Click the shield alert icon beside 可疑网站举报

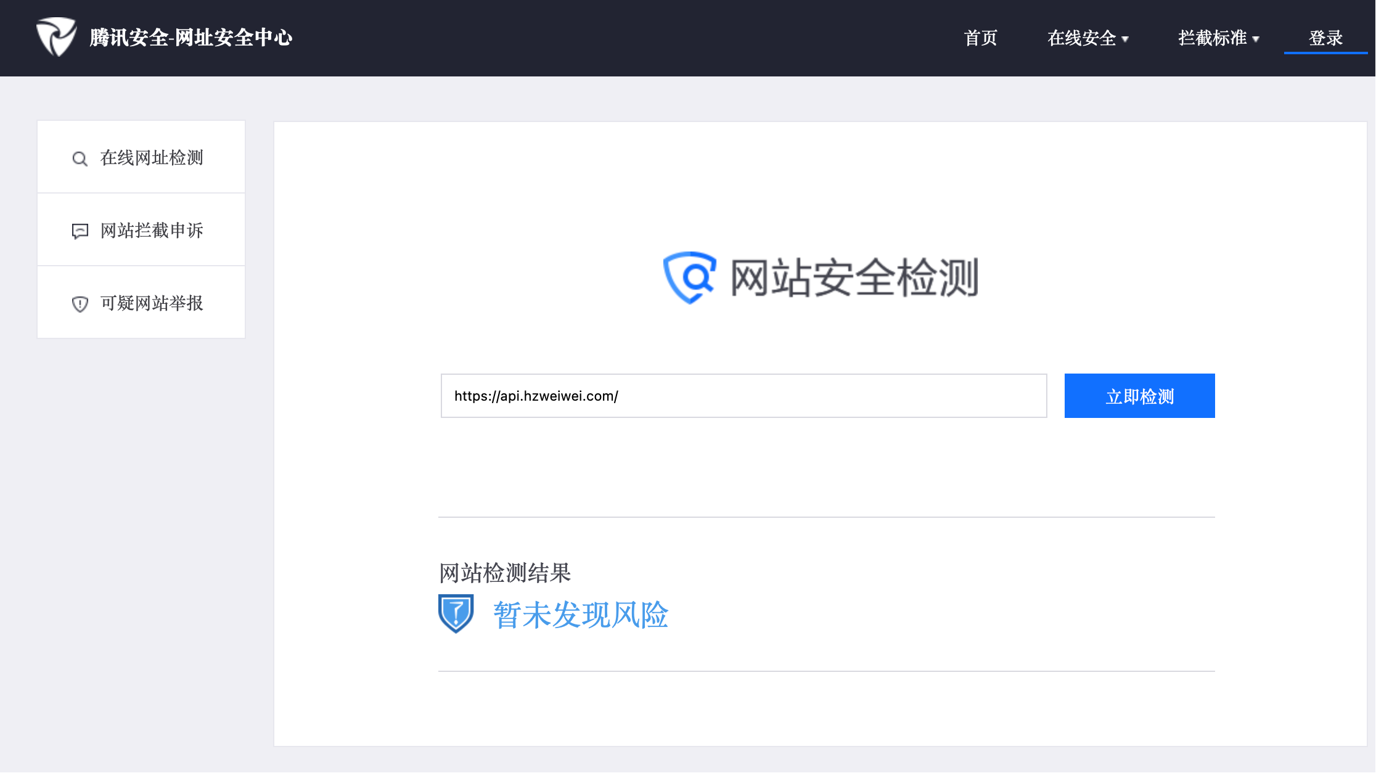click(x=80, y=304)
